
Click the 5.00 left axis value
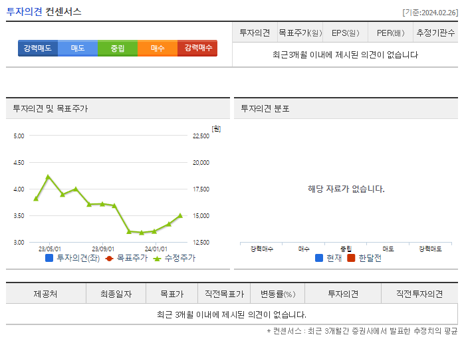(19, 136)
